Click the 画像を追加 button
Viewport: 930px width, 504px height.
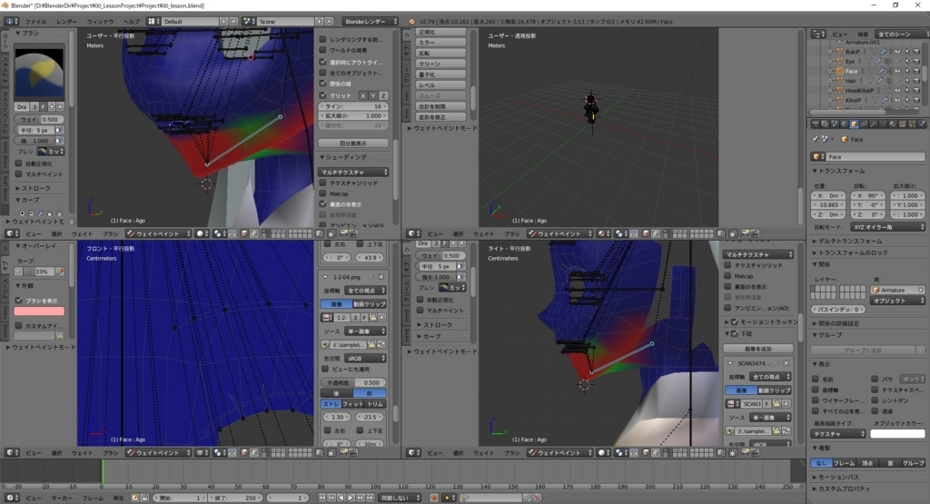(758, 349)
